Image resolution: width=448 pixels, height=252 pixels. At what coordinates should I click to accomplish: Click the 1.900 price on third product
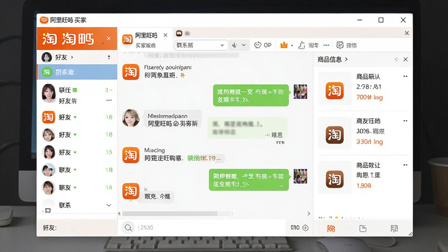pos(364,186)
